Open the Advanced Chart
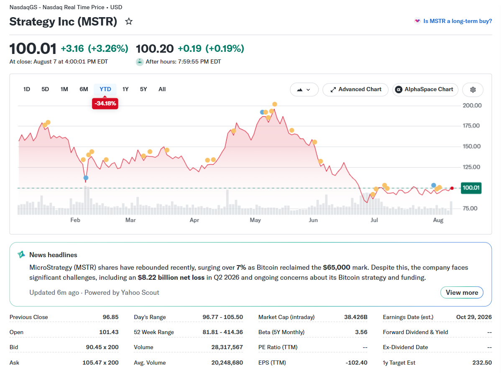The height and width of the screenshot is (373, 501). click(355, 89)
